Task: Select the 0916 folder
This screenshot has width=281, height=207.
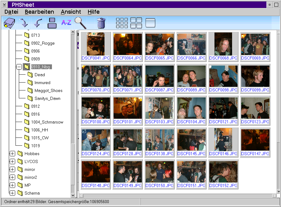Action: [36, 114]
